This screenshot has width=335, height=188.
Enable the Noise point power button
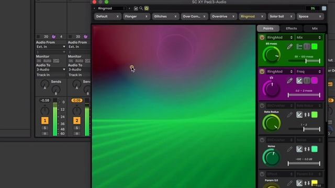262,140
